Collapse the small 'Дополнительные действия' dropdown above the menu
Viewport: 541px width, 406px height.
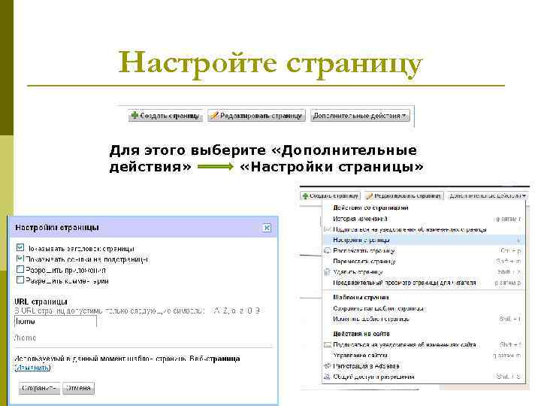pos(488,195)
